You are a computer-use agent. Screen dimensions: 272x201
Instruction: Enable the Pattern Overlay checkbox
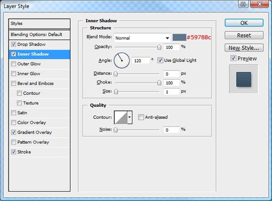pos(14,142)
